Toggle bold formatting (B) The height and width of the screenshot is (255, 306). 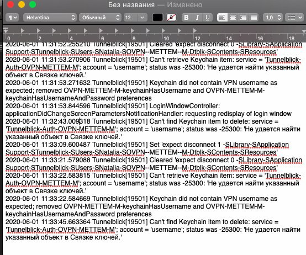pos(186,18)
